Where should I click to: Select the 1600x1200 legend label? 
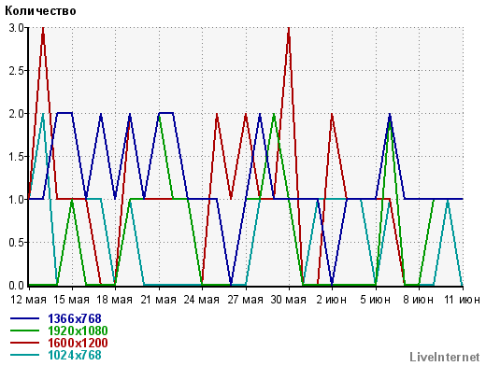point(78,343)
